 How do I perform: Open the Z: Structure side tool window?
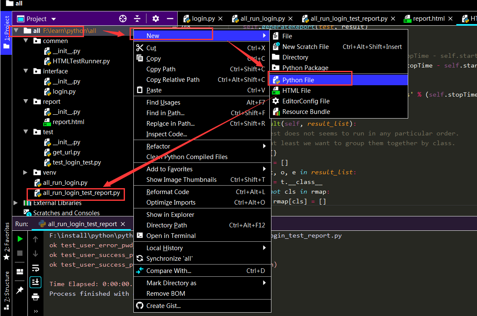pyautogui.click(x=6, y=290)
